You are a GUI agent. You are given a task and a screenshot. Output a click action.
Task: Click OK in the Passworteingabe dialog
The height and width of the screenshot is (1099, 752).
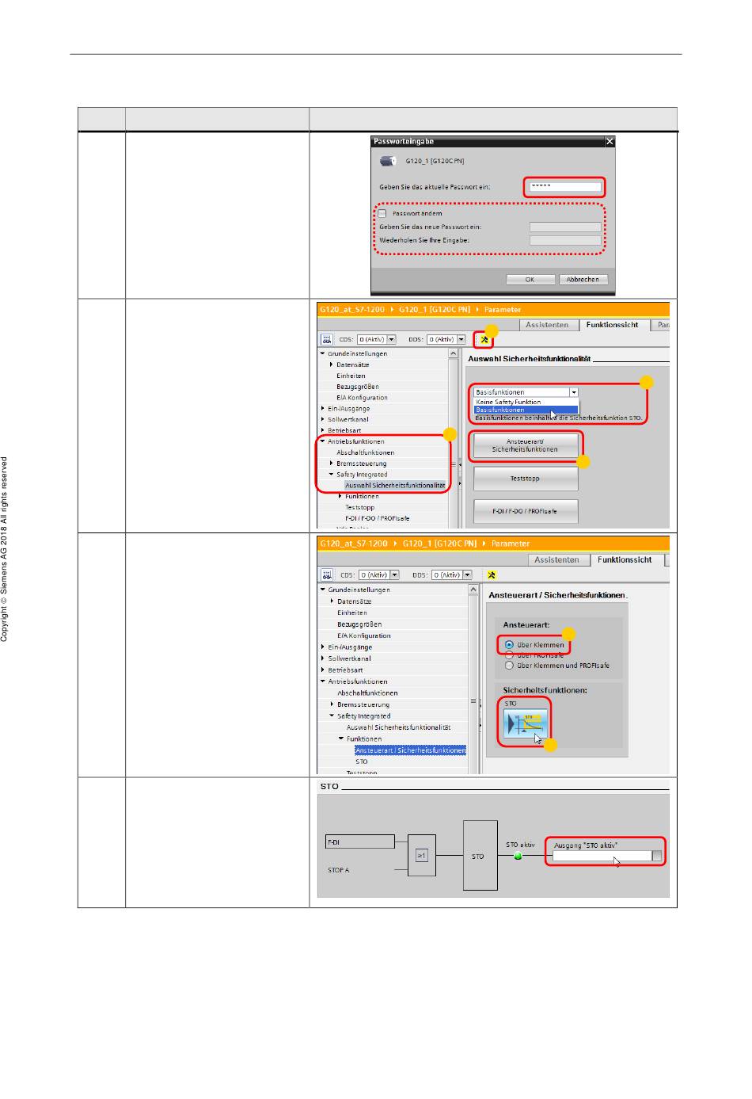pos(530,280)
